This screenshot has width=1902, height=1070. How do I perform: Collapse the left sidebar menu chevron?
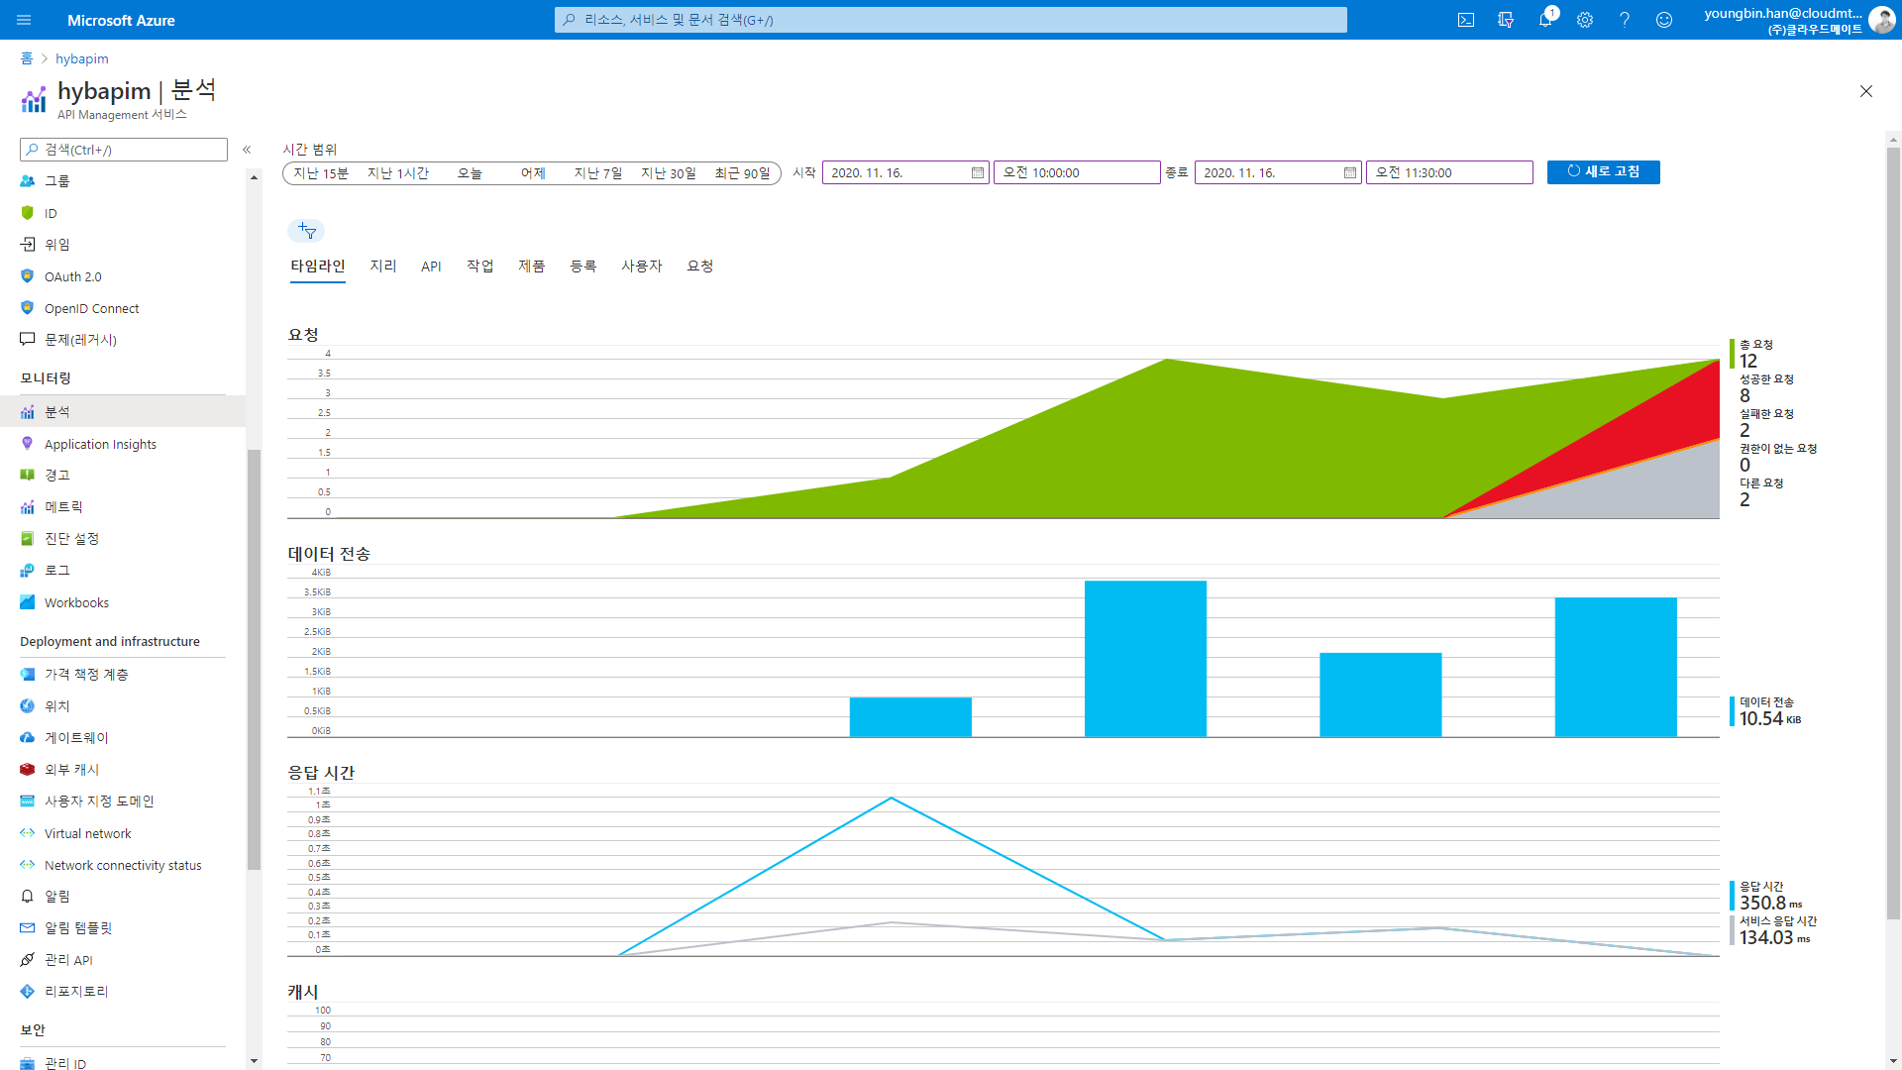click(x=247, y=150)
